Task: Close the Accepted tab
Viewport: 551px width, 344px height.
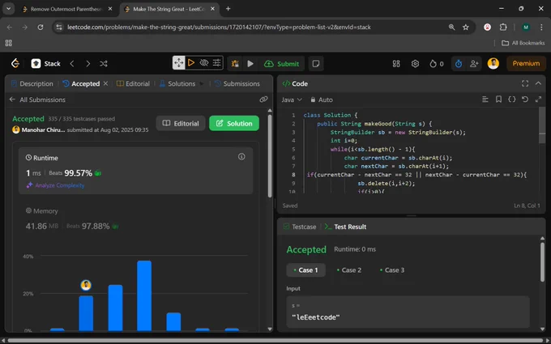Action: pyautogui.click(x=105, y=83)
